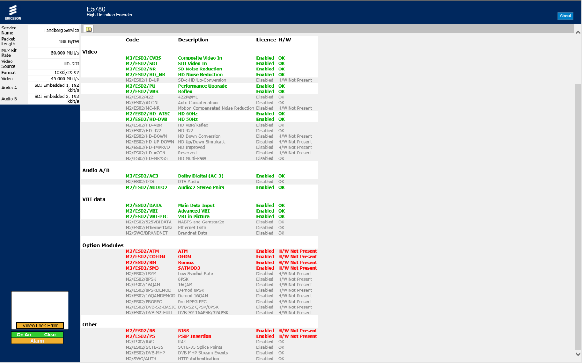Click the Low Symbol Rate description

point(195,274)
